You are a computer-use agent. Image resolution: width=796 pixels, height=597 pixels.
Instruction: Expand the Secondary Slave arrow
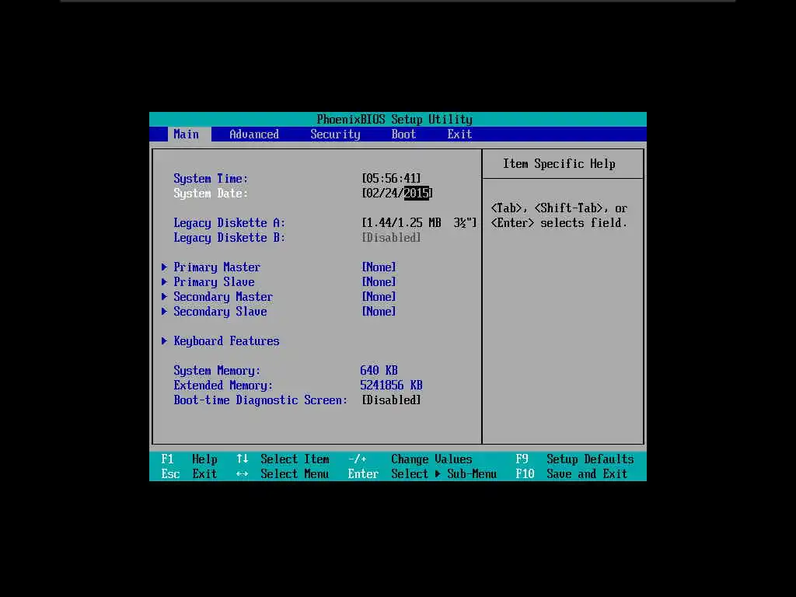(x=164, y=311)
